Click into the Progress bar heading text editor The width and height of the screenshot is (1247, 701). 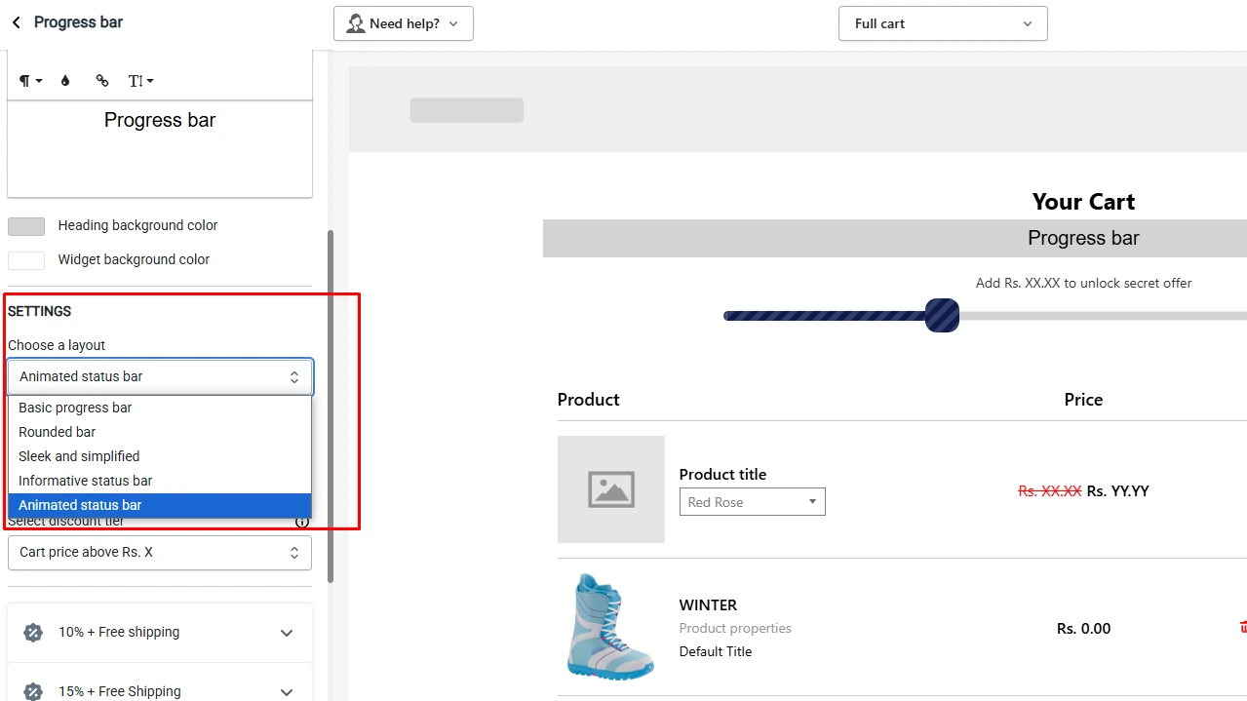(x=160, y=148)
